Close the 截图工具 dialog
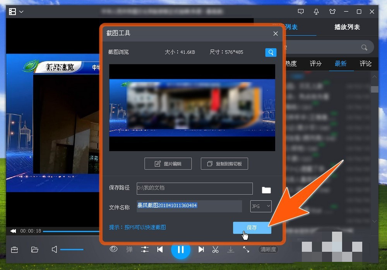 [x=276, y=34]
